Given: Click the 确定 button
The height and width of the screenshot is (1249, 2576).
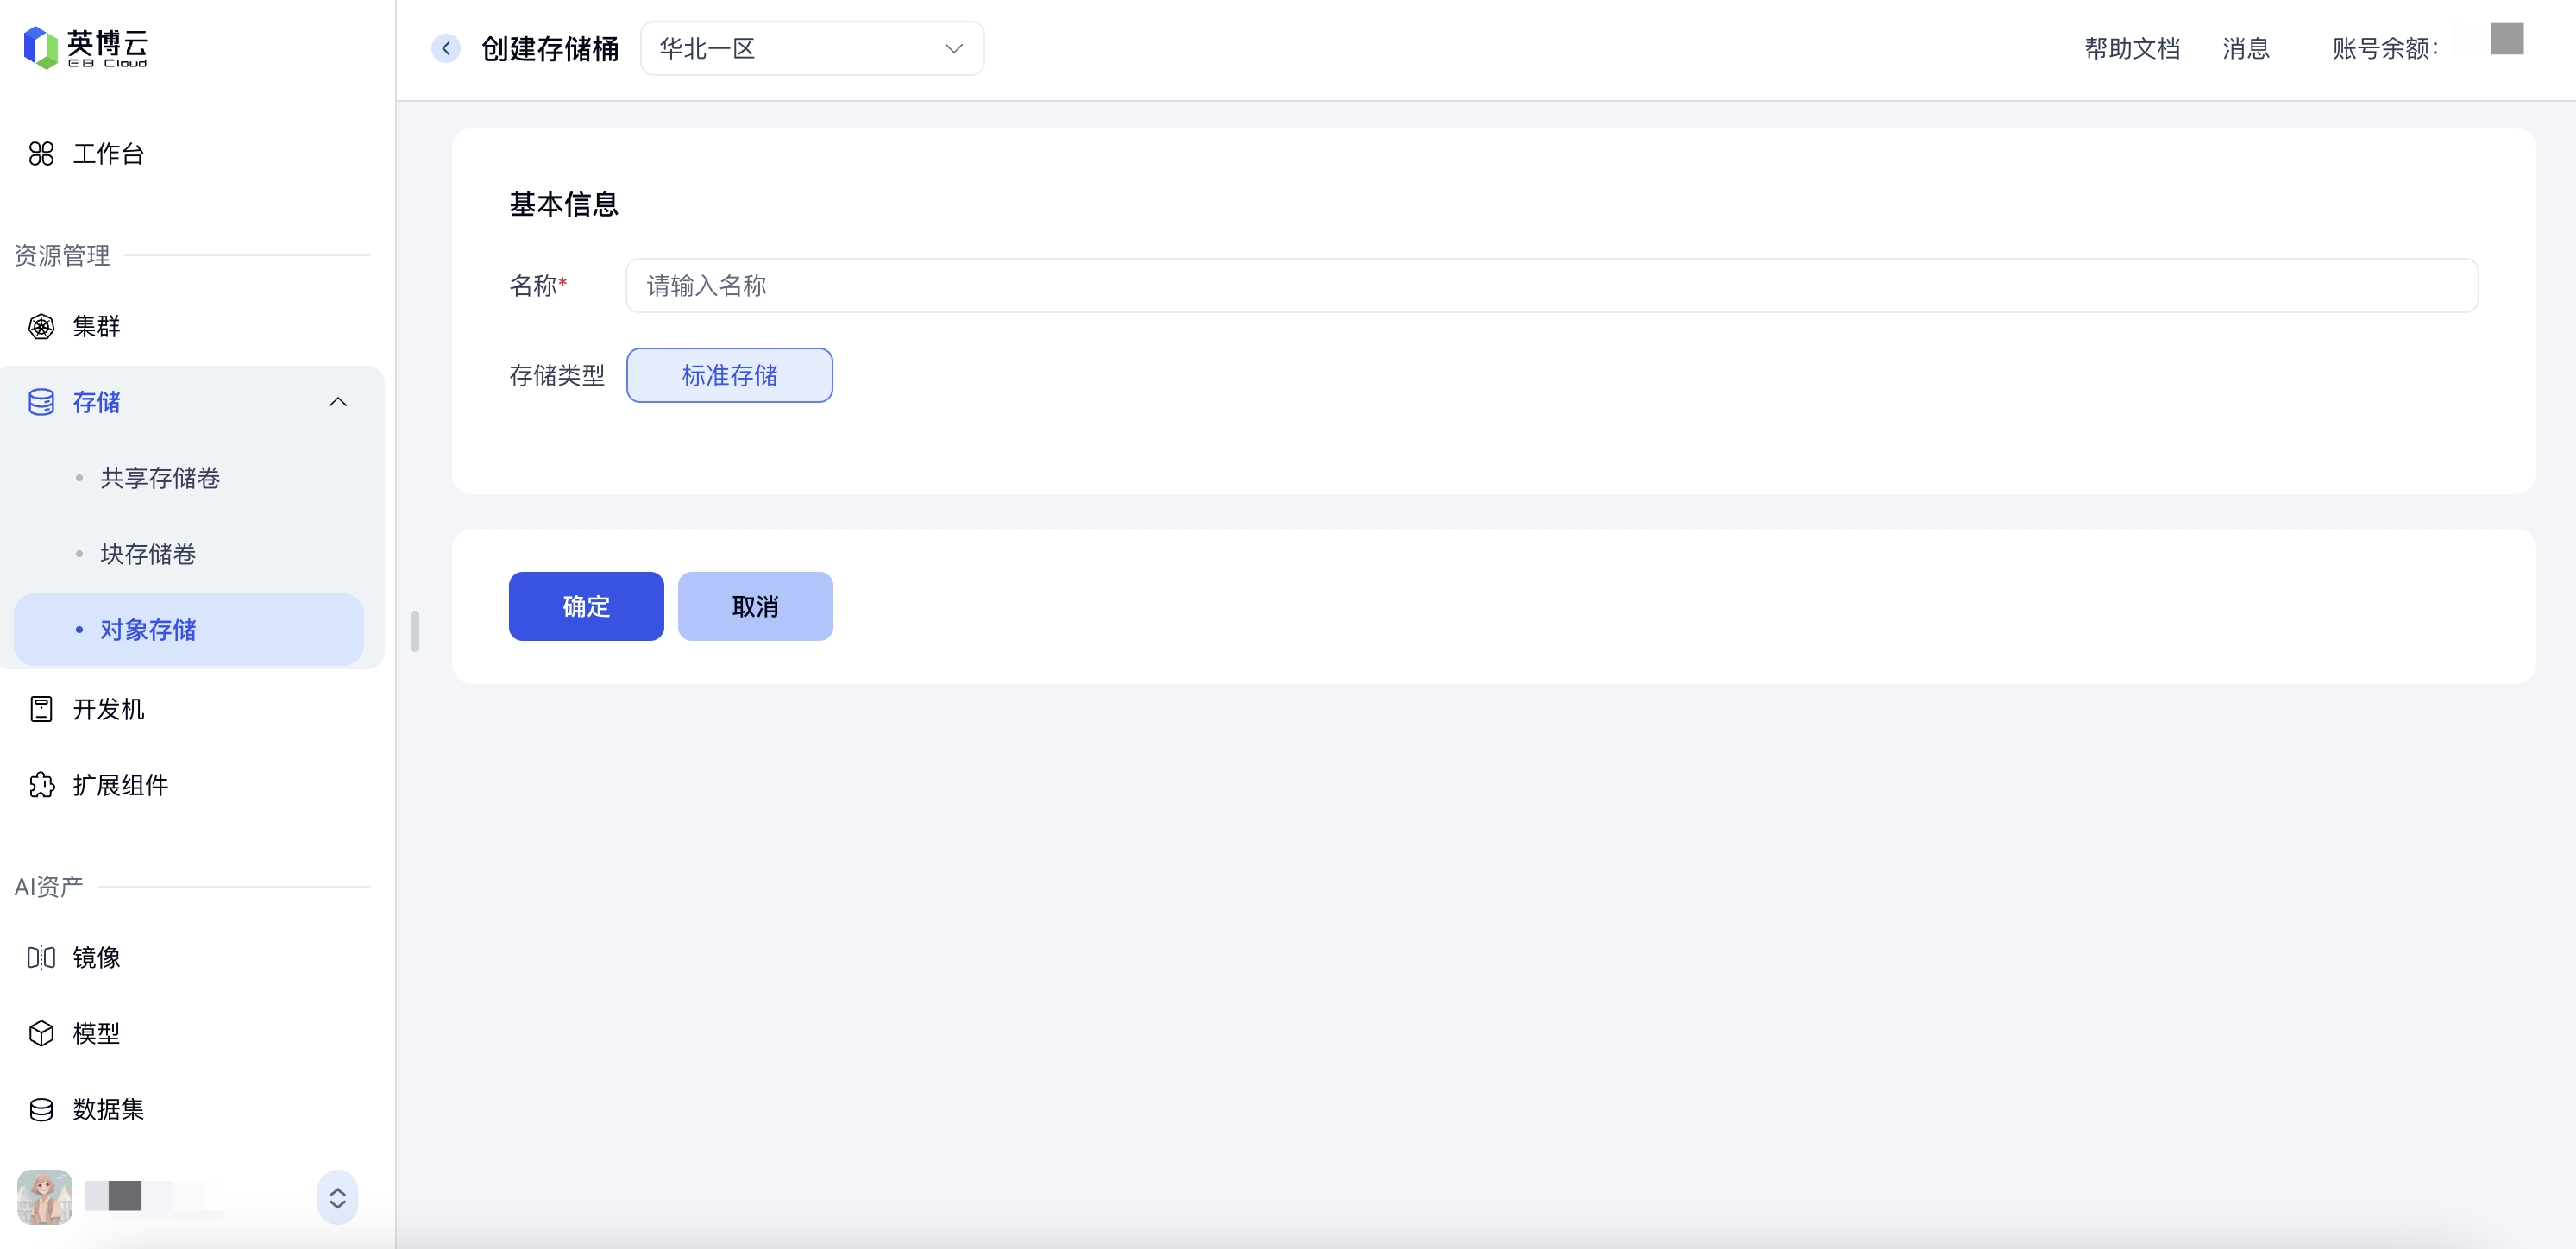Looking at the screenshot, I should (x=586, y=606).
